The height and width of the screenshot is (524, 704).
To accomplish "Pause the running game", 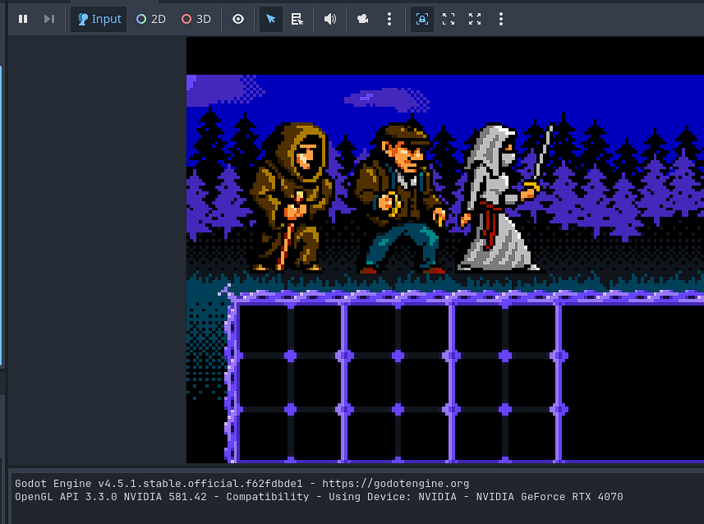I will click(23, 19).
